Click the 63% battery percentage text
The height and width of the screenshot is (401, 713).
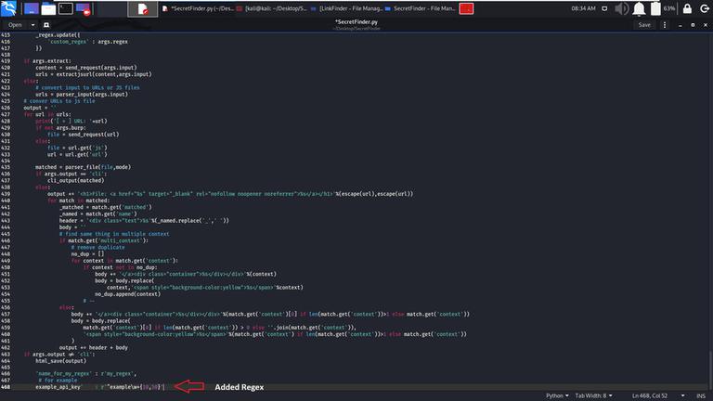click(x=668, y=8)
